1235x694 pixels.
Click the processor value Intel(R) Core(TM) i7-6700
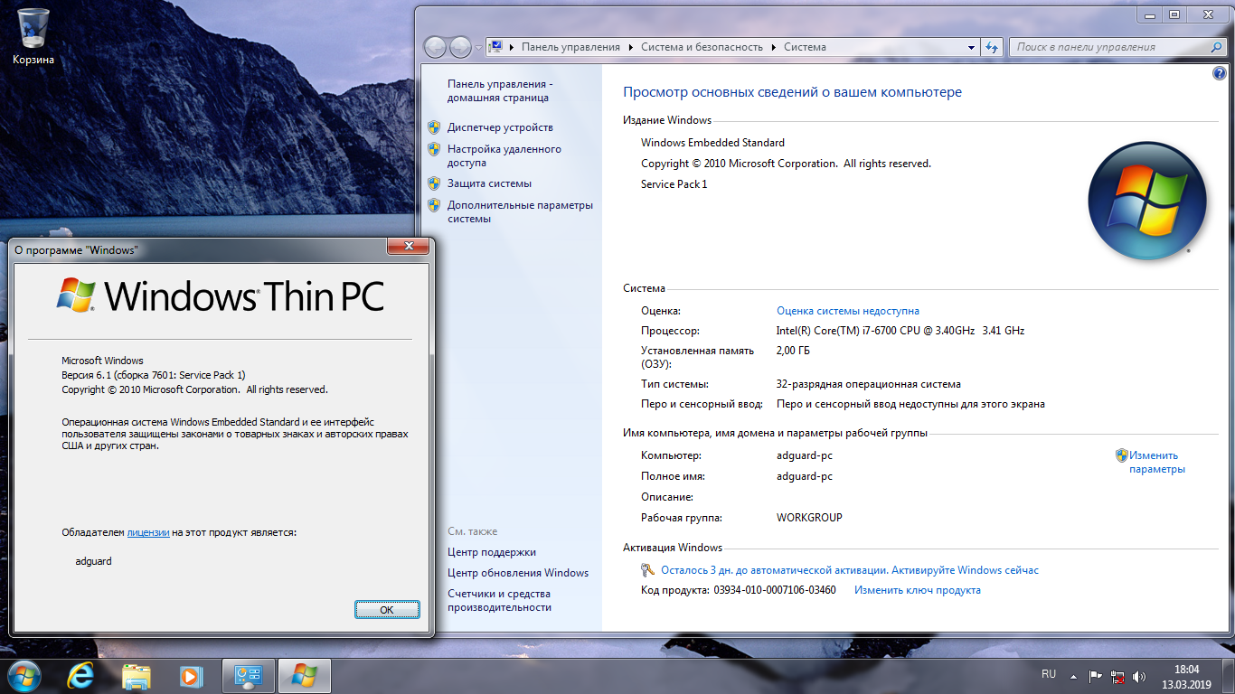[900, 331]
